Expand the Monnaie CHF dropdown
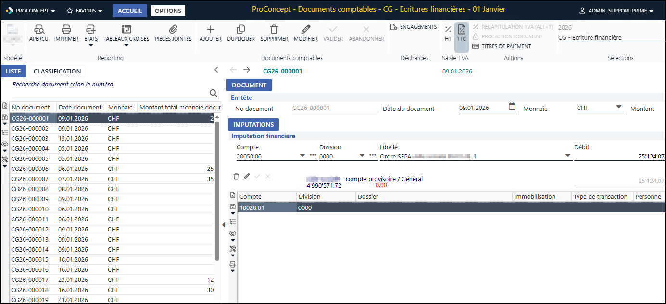 coord(619,107)
